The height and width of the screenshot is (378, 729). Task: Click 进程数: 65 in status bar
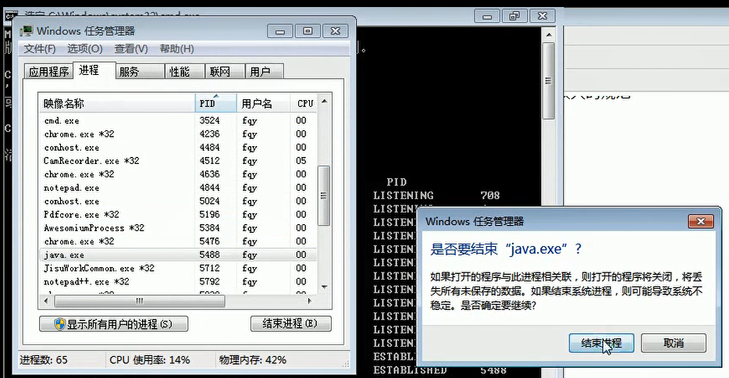[43, 360]
